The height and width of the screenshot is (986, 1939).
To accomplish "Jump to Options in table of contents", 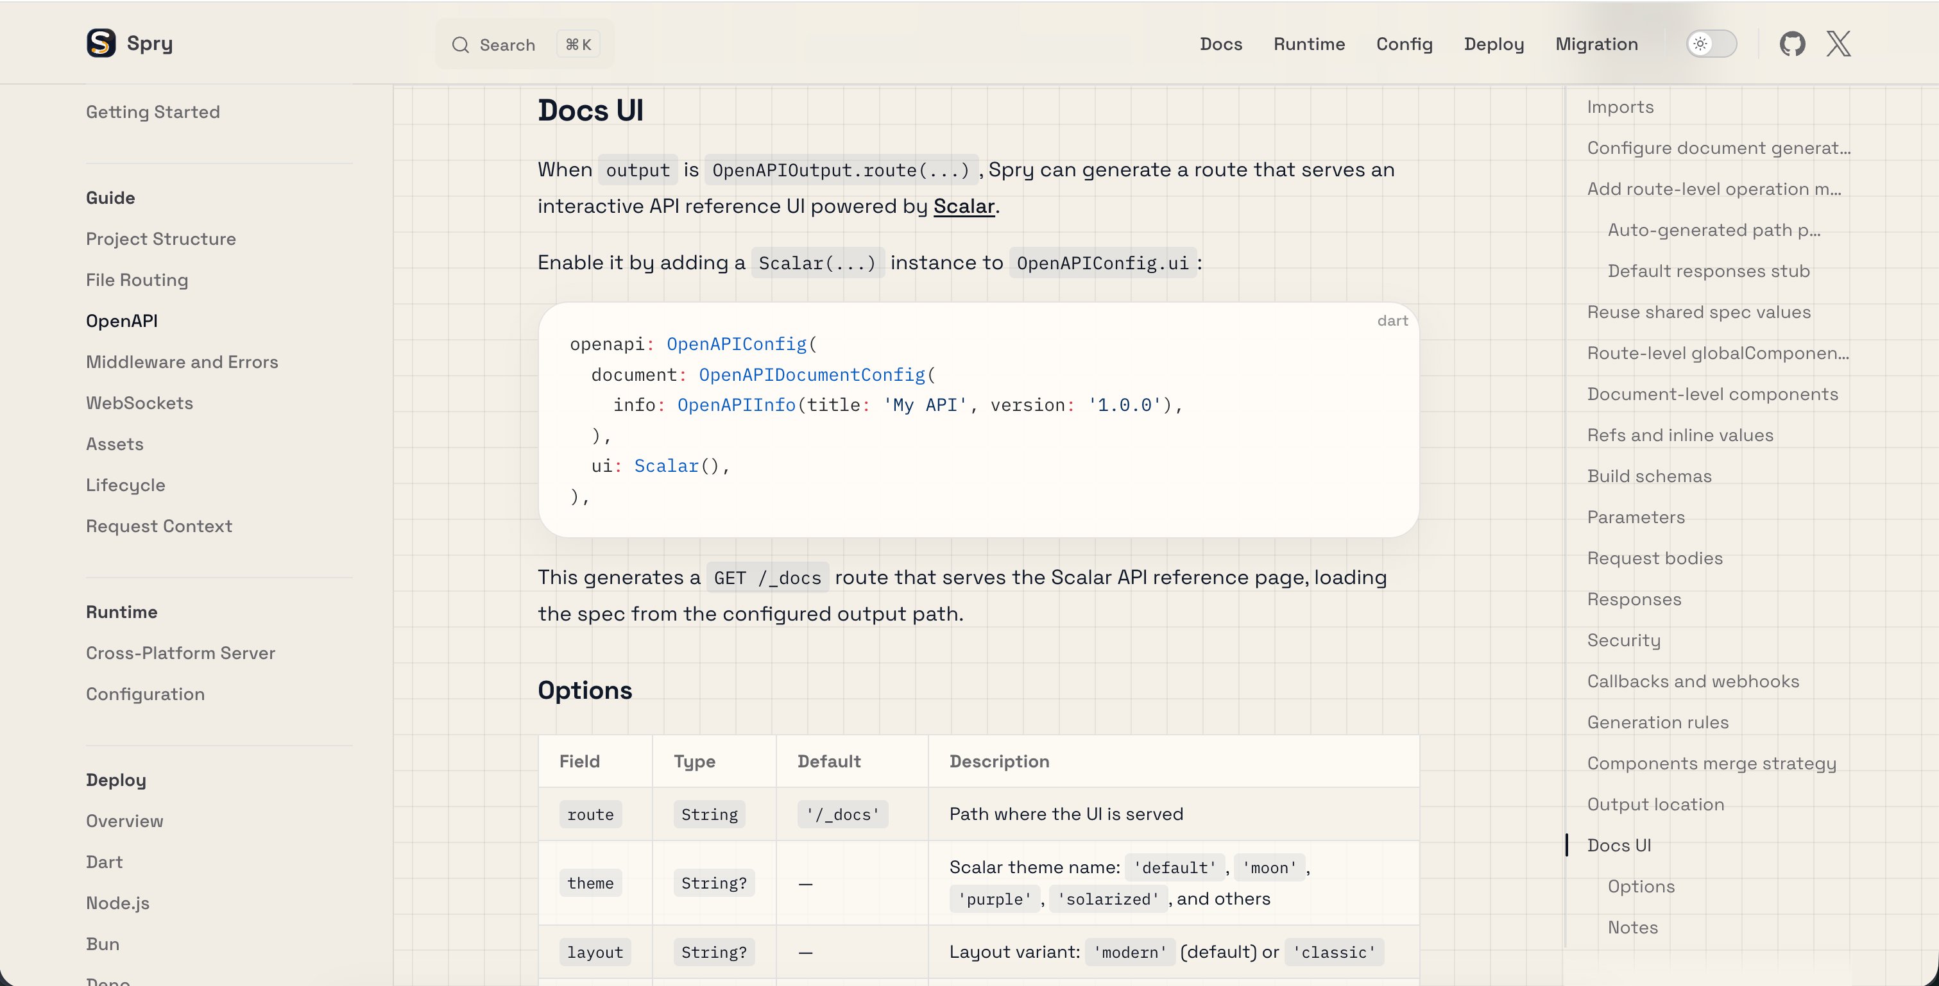I will point(1641,887).
